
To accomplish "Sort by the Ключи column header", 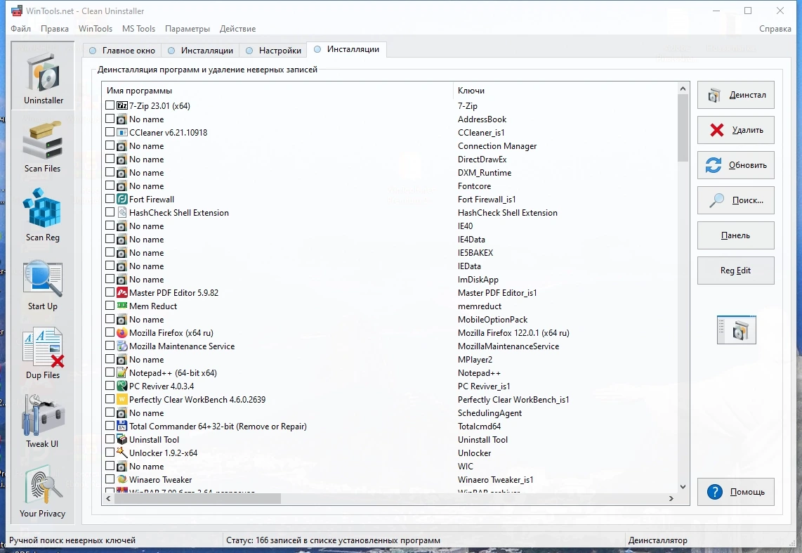I will (x=565, y=91).
